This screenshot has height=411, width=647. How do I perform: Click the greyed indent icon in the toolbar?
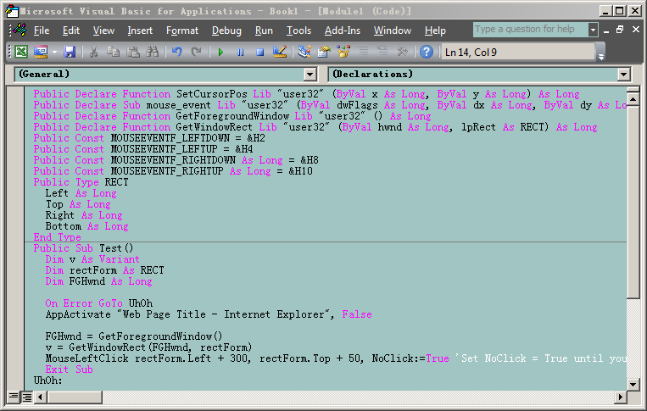pyautogui.click(x=363, y=52)
